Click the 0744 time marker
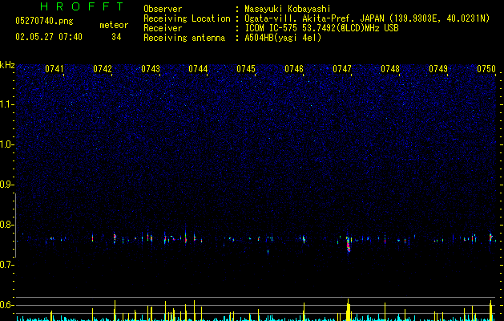The width and height of the screenshot is (504, 321). tap(198, 69)
